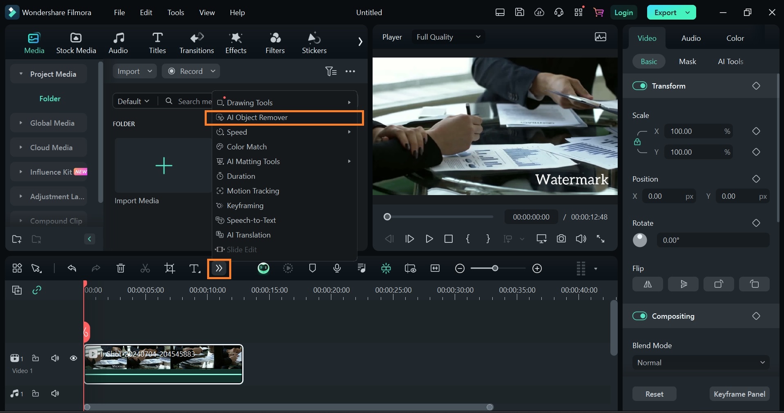Open the Full Quality dropdown

(x=448, y=37)
